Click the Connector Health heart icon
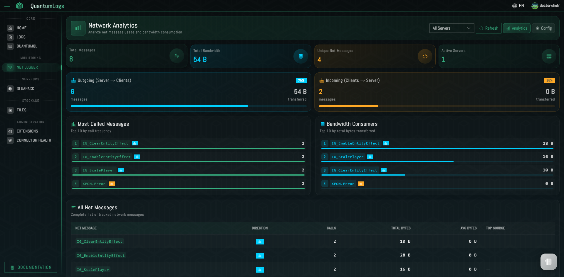The height and width of the screenshot is (277, 564). tap(10, 140)
